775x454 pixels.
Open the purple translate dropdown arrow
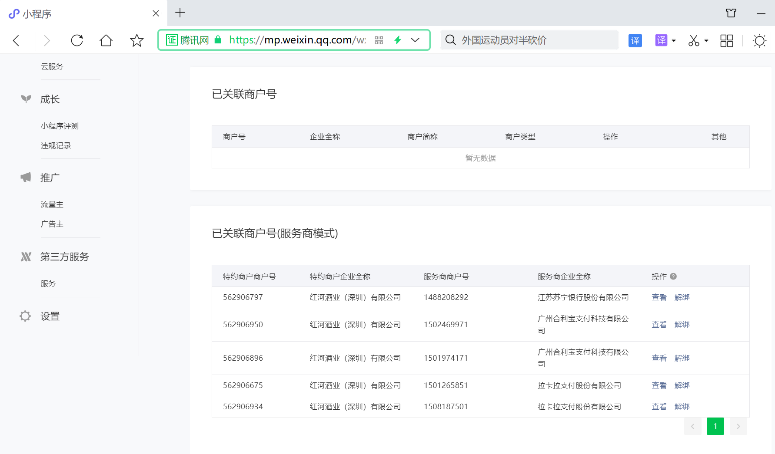click(674, 41)
